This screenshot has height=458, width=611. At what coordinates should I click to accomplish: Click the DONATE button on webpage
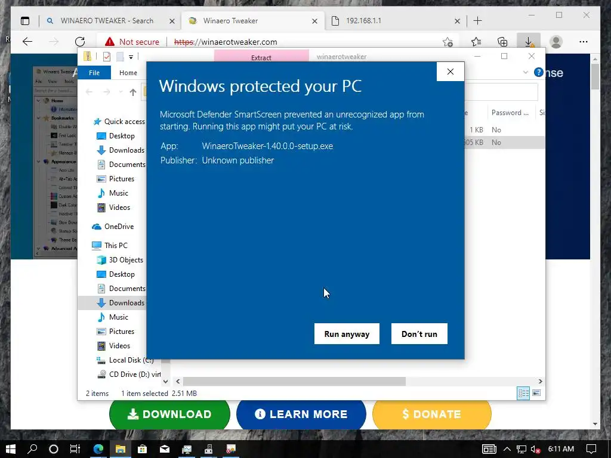coord(432,414)
